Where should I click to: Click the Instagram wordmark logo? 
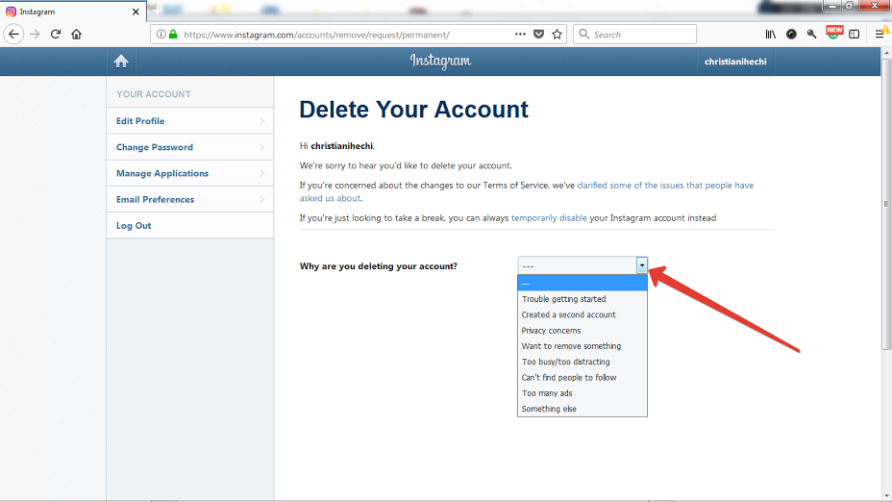(x=441, y=61)
